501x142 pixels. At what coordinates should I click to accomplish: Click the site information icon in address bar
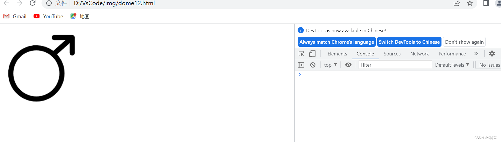point(49,3)
